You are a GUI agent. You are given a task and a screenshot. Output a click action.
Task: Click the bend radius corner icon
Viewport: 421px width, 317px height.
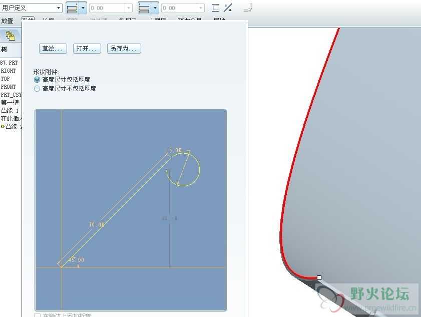click(x=248, y=8)
